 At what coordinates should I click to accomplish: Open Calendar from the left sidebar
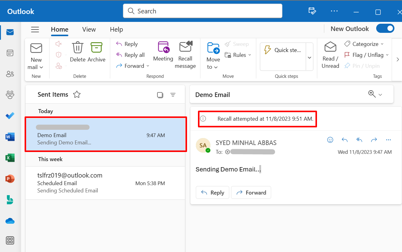[10, 53]
